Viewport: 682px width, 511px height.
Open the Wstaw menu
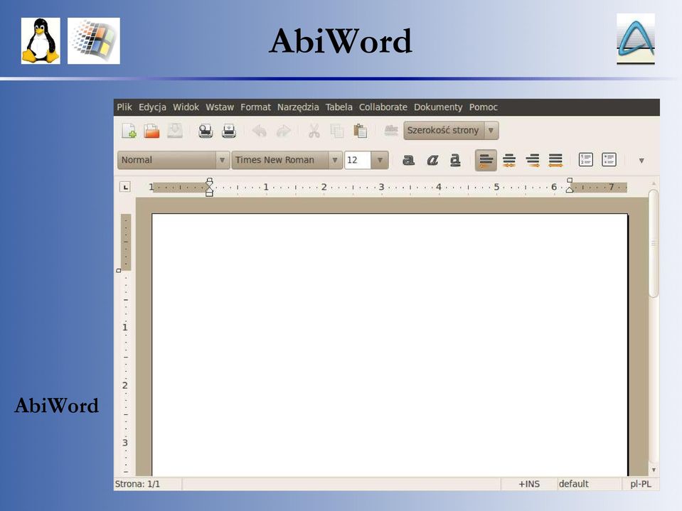(x=220, y=107)
